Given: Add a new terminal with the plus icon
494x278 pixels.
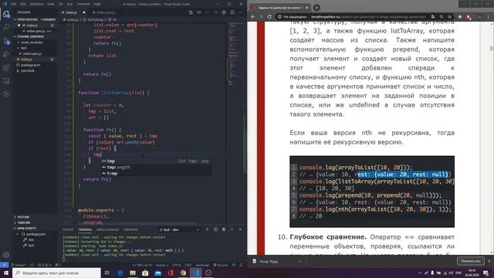Looking at the screenshot, I should tap(207, 229).
